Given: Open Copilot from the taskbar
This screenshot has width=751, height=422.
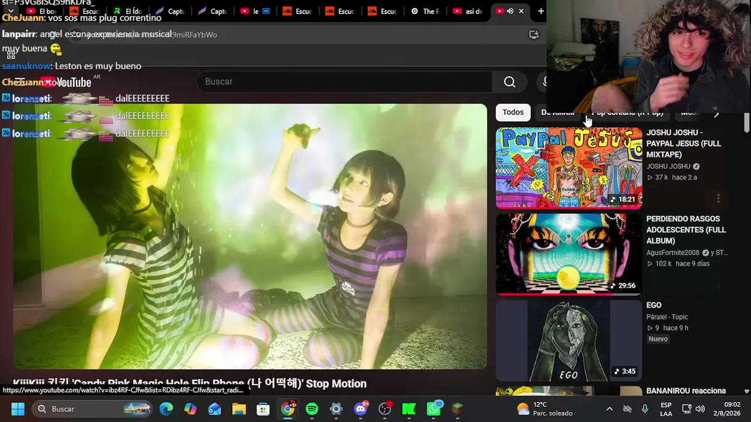Looking at the screenshot, I should click(191, 409).
